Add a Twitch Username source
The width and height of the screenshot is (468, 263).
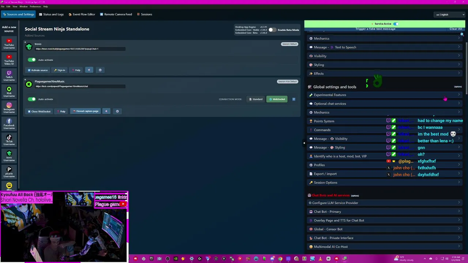[9, 76]
